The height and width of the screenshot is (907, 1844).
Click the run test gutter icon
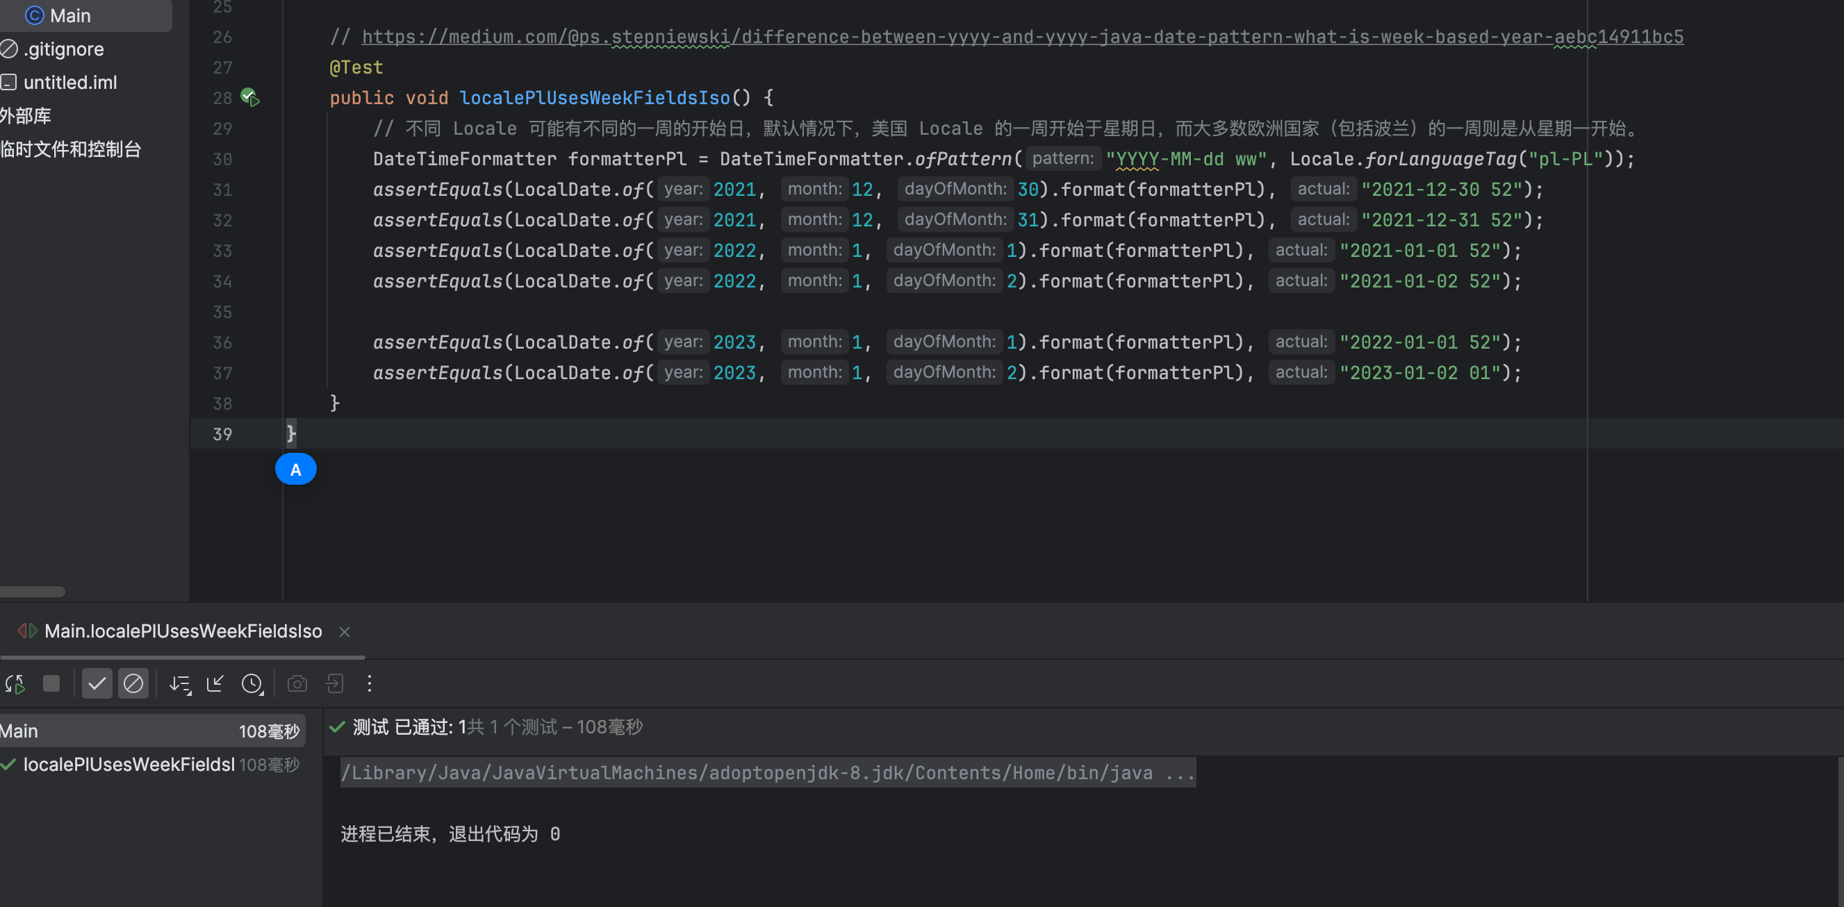click(x=250, y=97)
